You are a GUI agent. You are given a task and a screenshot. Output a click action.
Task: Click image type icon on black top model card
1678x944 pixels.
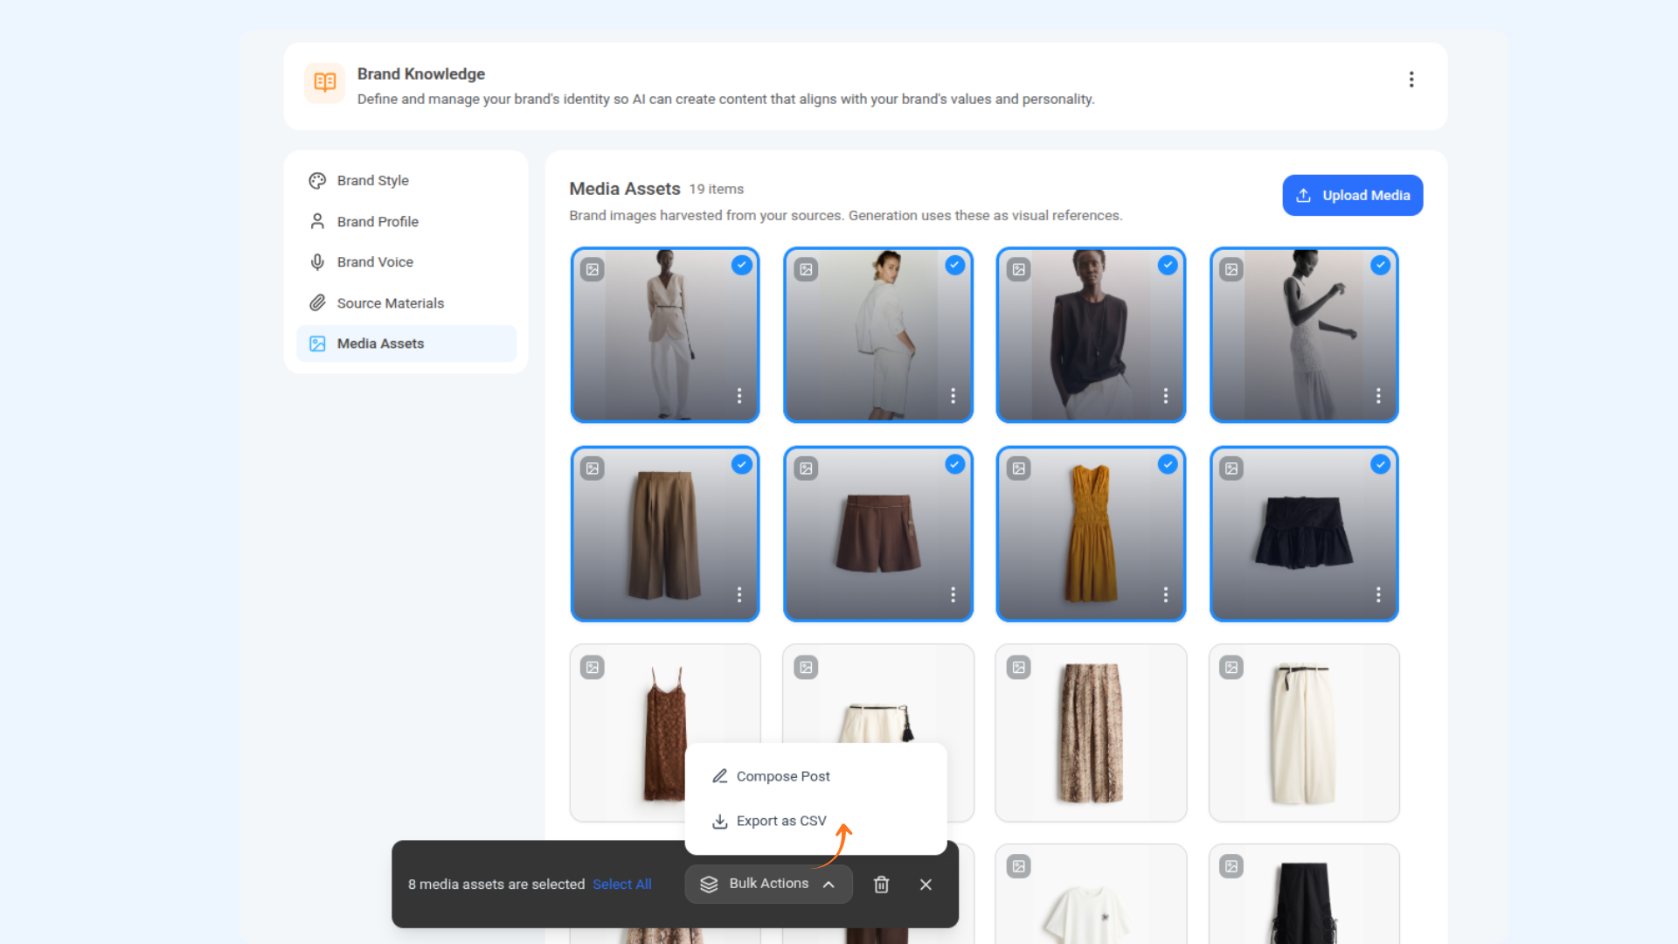pos(1019,269)
